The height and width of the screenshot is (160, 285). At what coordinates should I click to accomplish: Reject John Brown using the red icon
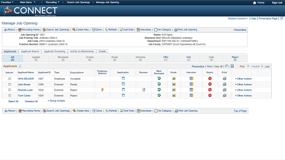[210, 84]
